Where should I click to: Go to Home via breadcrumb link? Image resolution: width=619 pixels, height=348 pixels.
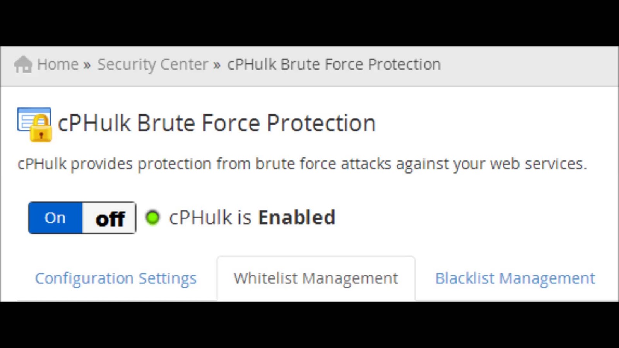(58, 64)
